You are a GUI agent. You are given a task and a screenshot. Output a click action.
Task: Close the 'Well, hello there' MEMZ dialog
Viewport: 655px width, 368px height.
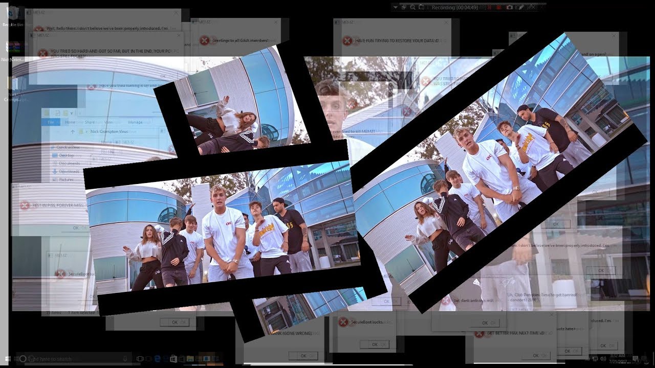[176, 13]
